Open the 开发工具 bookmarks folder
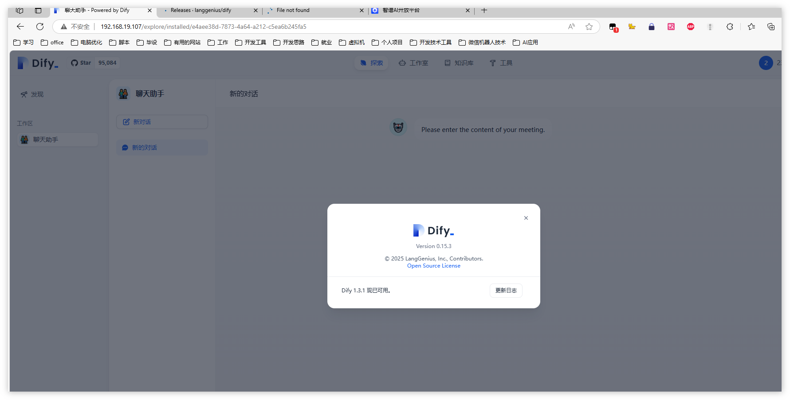Image resolution: width=790 pixels, height=400 pixels. pyautogui.click(x=251, y=43)
